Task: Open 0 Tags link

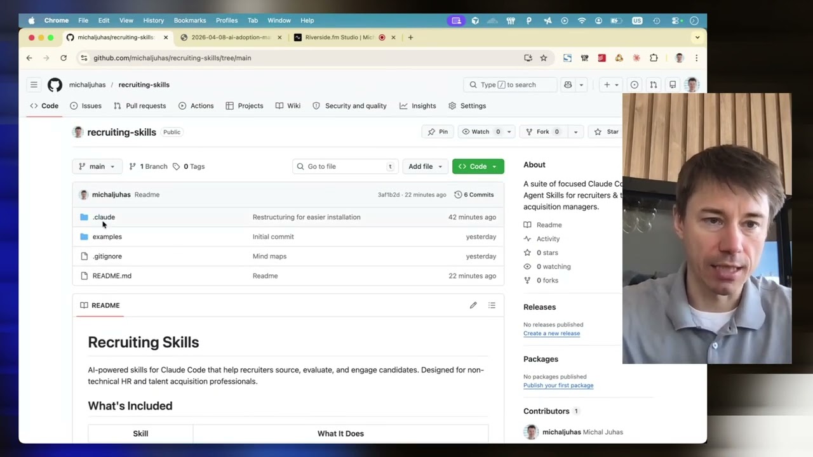Action: 189,166
